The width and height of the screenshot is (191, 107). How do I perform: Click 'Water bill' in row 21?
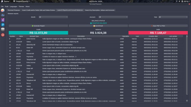tap(29, 68)
